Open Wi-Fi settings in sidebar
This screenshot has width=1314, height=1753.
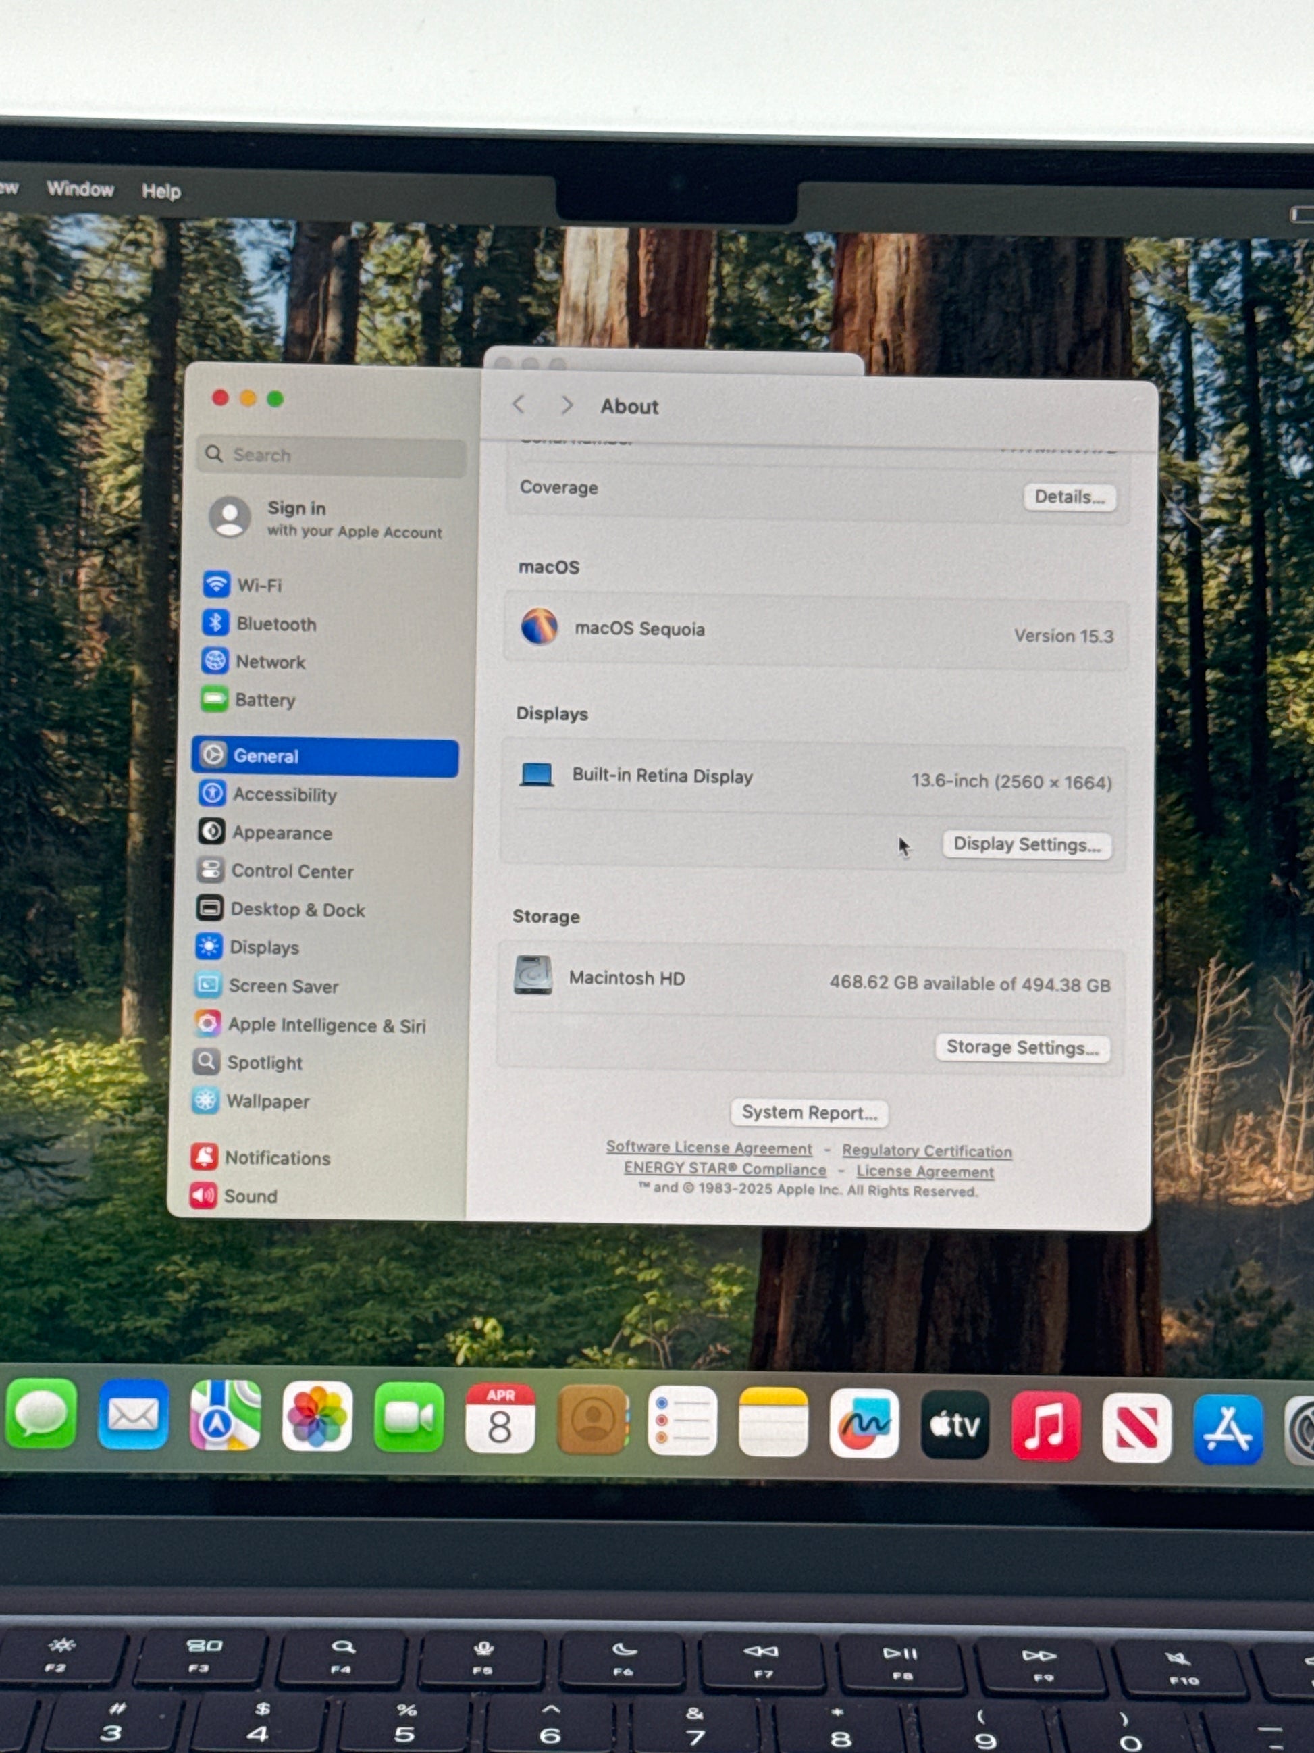pyautogui.click(x=258, y=586)
